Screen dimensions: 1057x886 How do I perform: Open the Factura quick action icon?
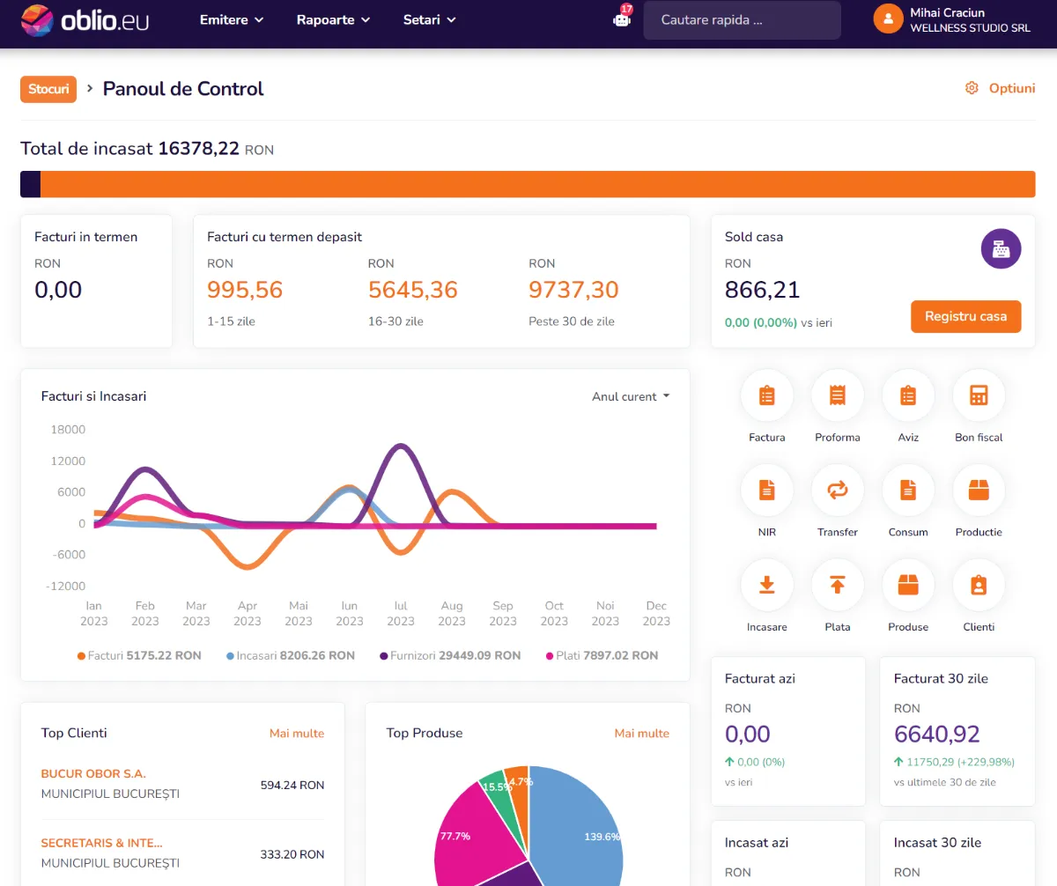(x=767, y=396)
